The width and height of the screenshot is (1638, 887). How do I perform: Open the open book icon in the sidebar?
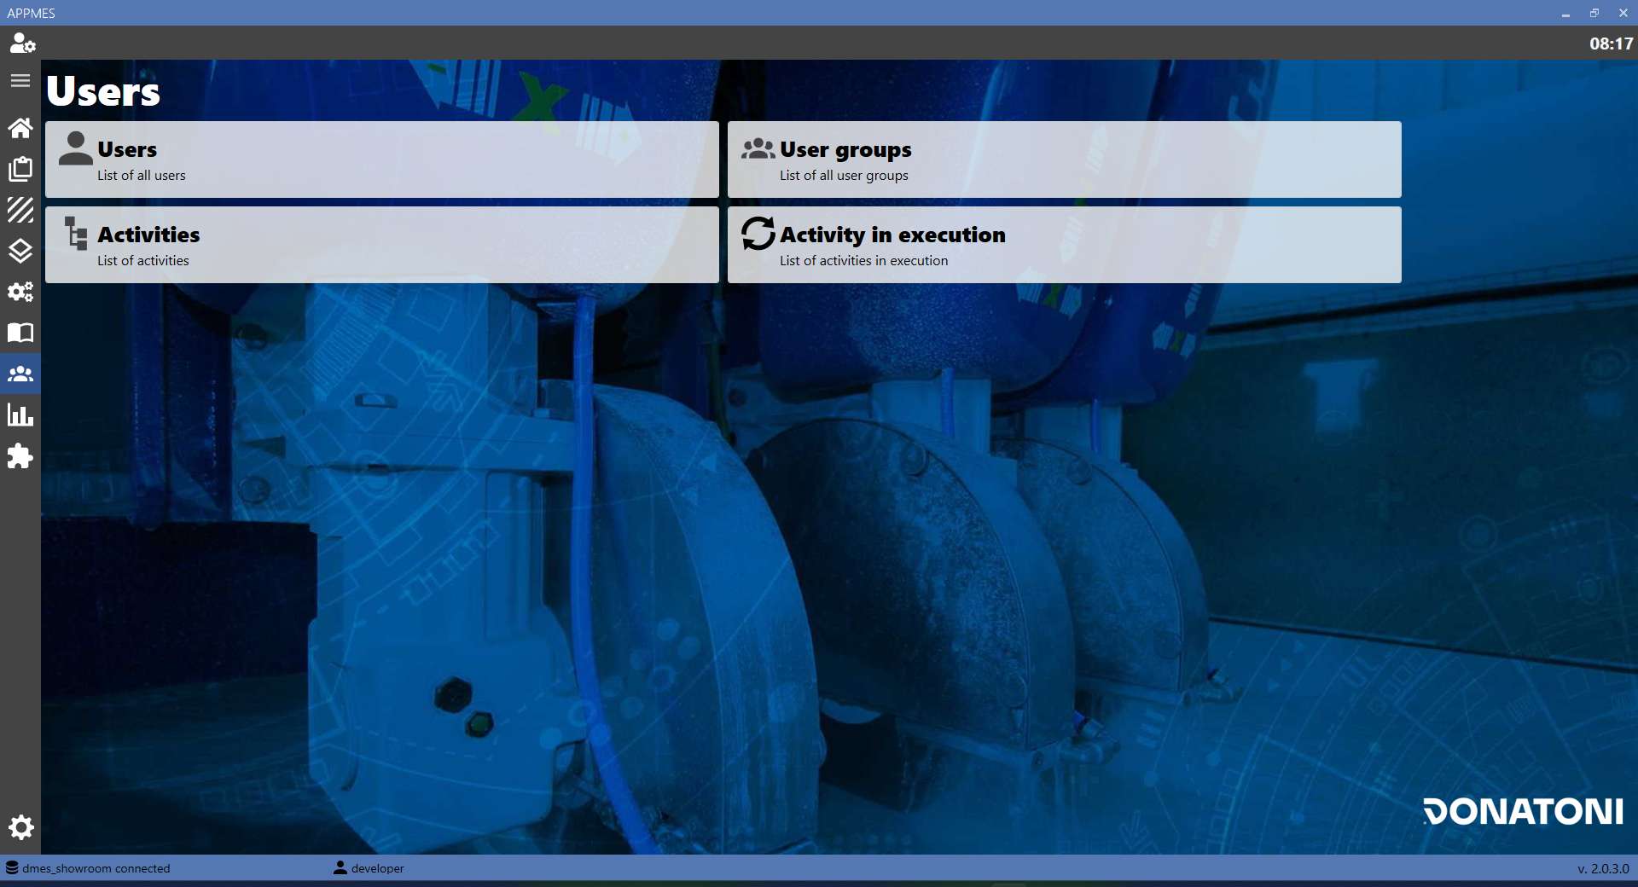click(x=20, y=333)
